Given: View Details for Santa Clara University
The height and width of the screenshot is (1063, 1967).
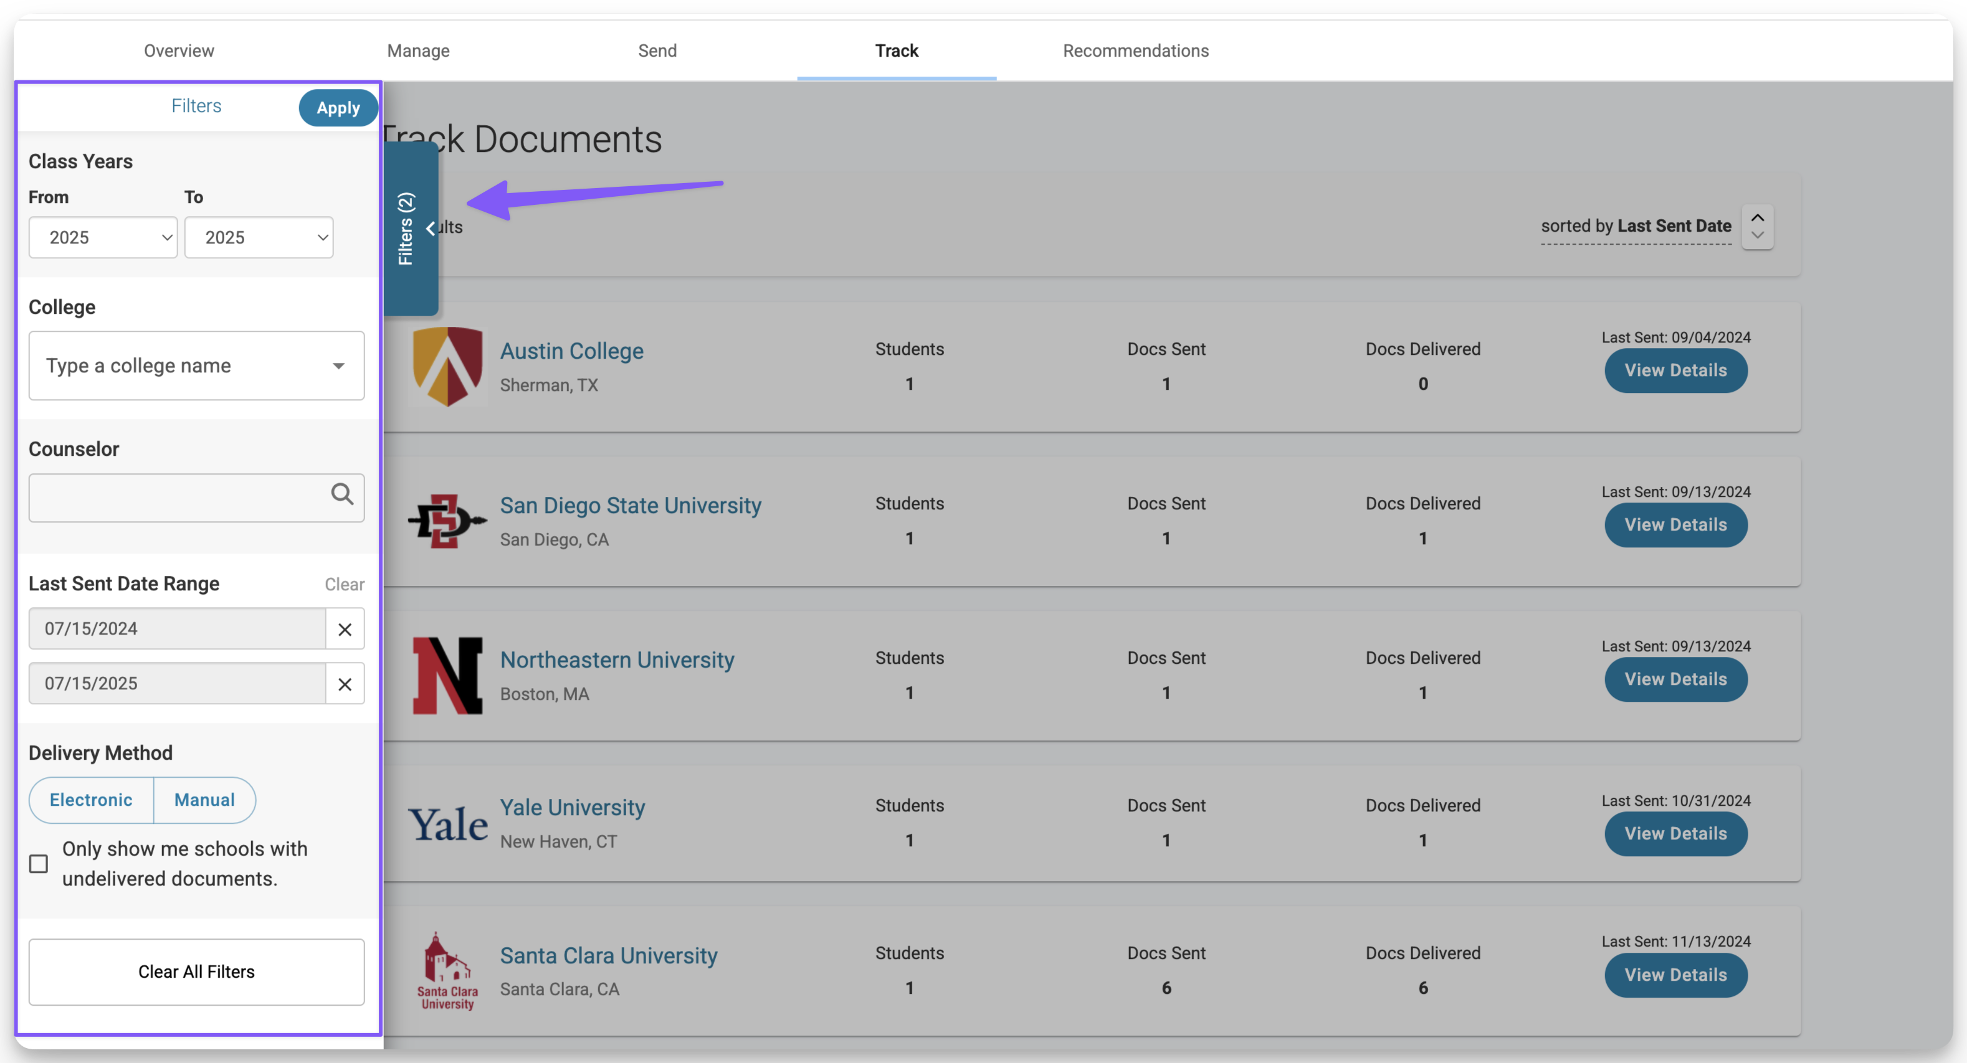Looking at the screenshot, I should pos(1675,975).
